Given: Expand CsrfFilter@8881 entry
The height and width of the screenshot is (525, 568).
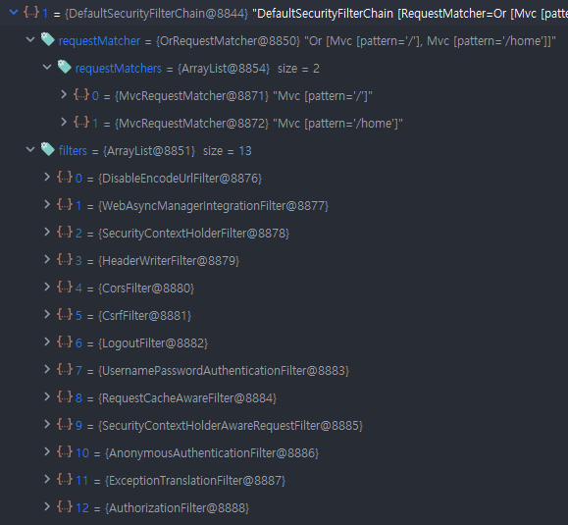Looking at the screenshot, I should tap(47, 314).
